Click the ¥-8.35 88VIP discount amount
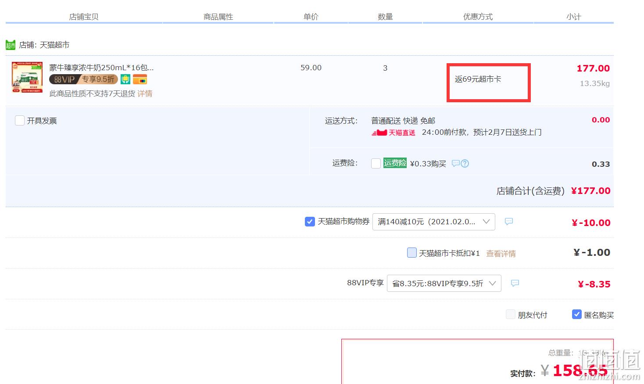Viewport: 644px width, 384px height. click(x=594, y=284)
